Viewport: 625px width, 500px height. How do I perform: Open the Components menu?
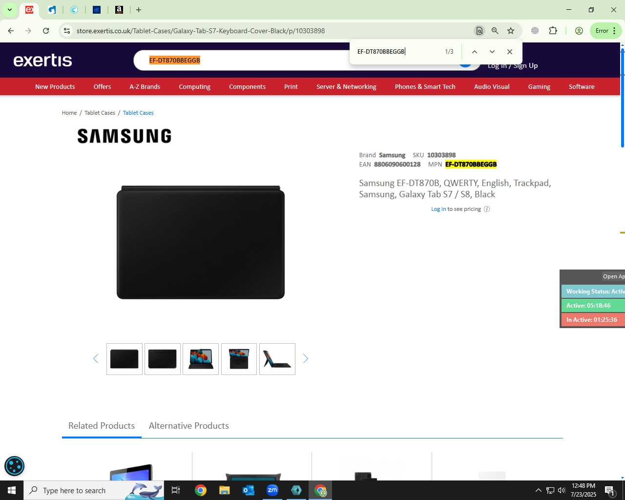[247, 87]
